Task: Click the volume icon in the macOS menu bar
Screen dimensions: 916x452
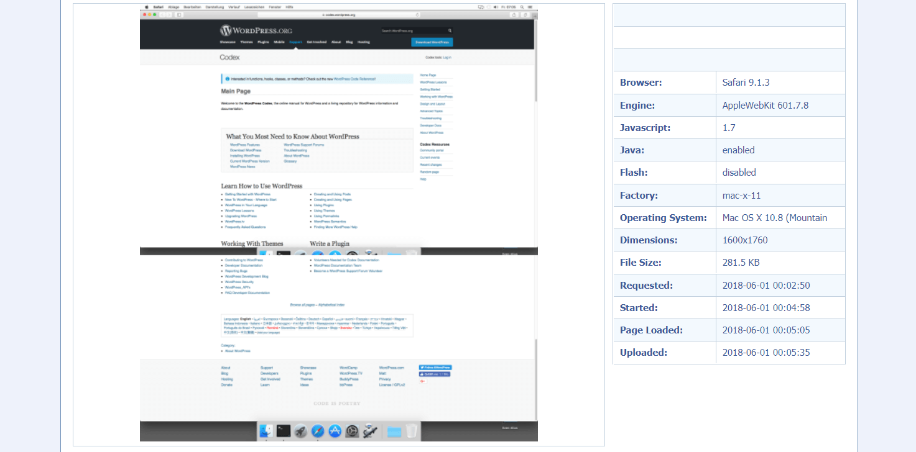Action: coord(496,7)
